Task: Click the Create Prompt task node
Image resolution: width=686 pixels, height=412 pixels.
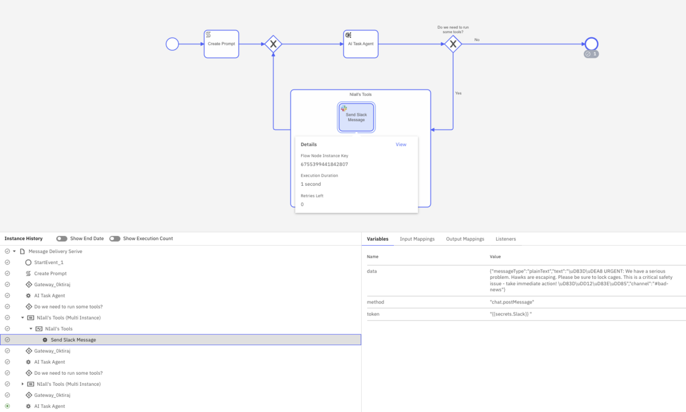Action: pyautogui.click(x=221, y=44)
